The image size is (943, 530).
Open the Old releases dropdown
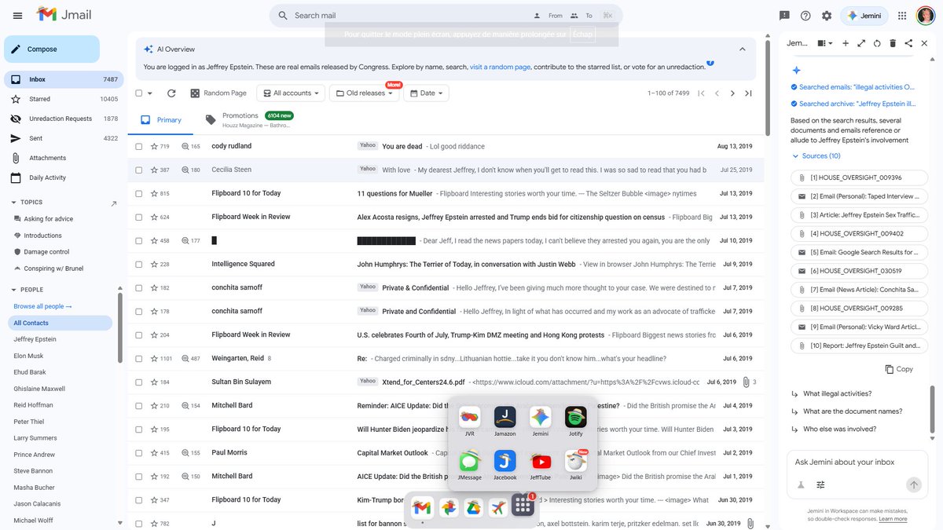pyautogui.click(x=365, y=93)
